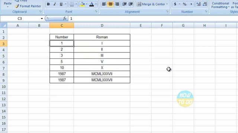
Task: Apply cell borders icon
Action: pos(72,4)
